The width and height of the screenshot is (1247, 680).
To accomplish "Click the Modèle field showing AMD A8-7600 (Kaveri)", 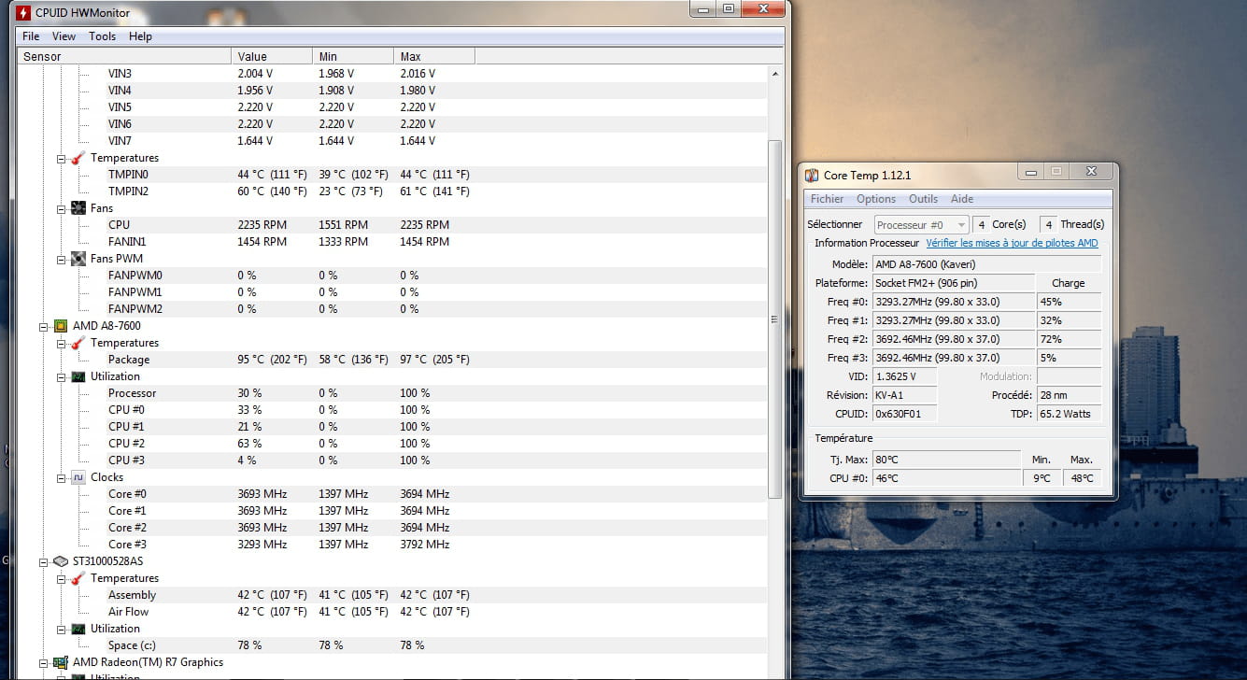I will point(986,264).
